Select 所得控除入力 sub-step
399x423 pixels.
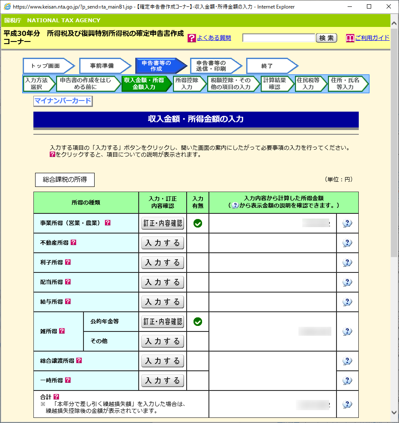tap(189, 84)
